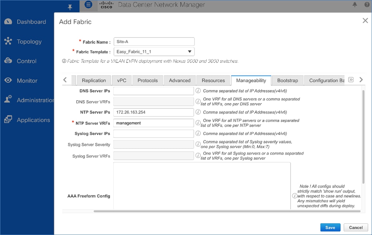Open Monitor from the sidebar

click(27, 81)
